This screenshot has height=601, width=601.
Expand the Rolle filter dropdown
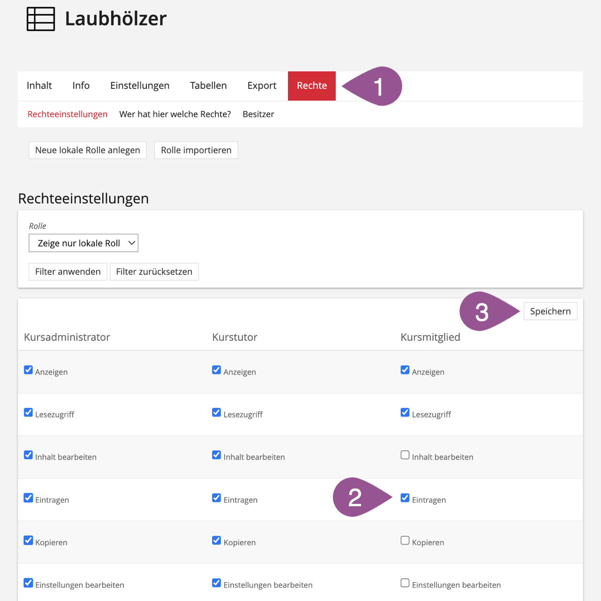pos(84,243)
